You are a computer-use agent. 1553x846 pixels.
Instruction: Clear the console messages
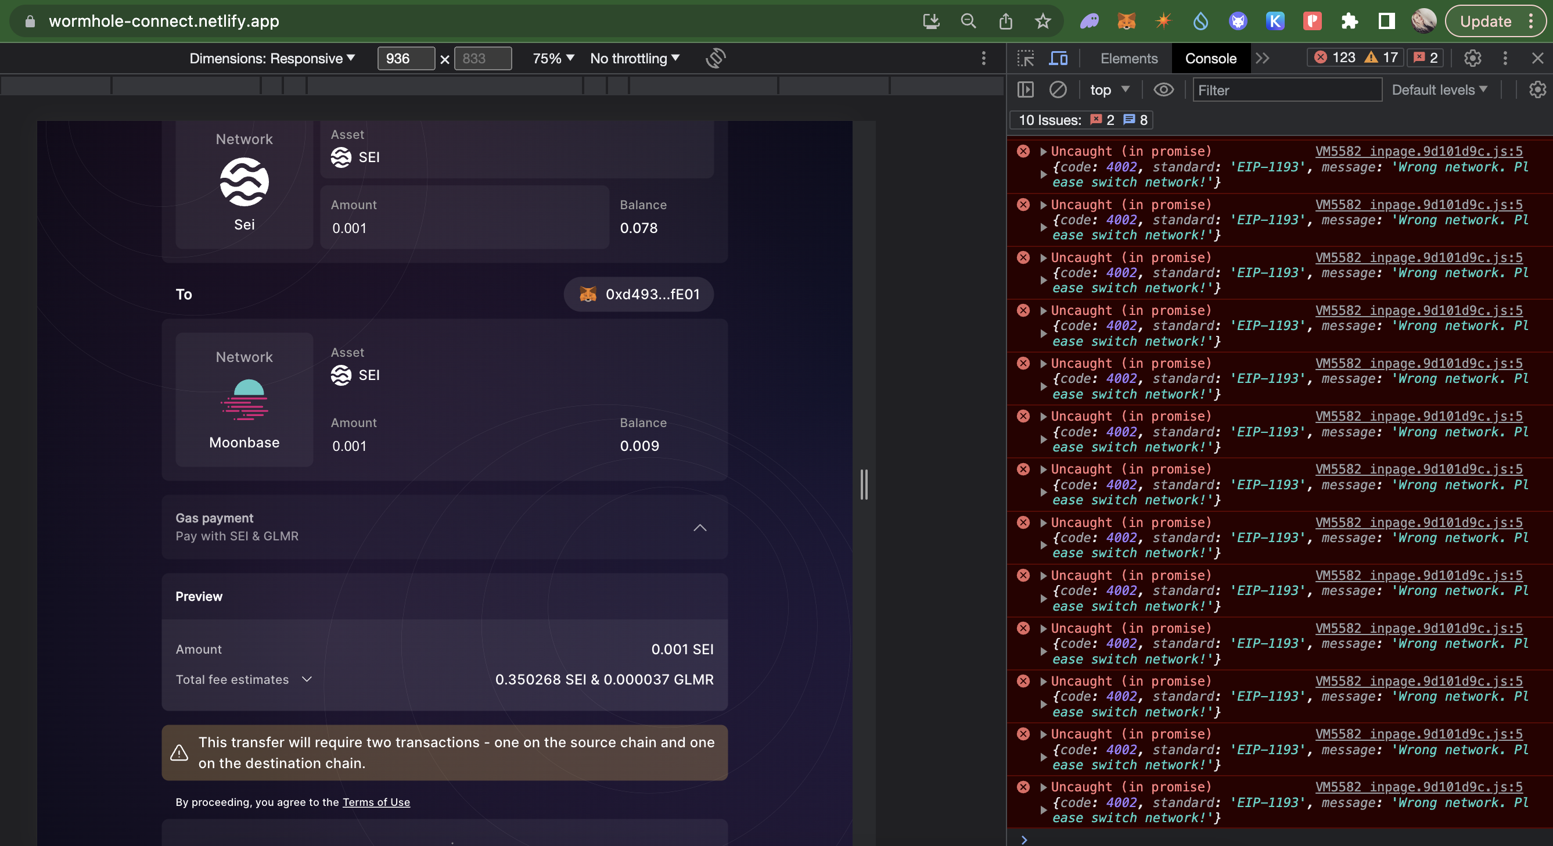tap(1059, 89)
